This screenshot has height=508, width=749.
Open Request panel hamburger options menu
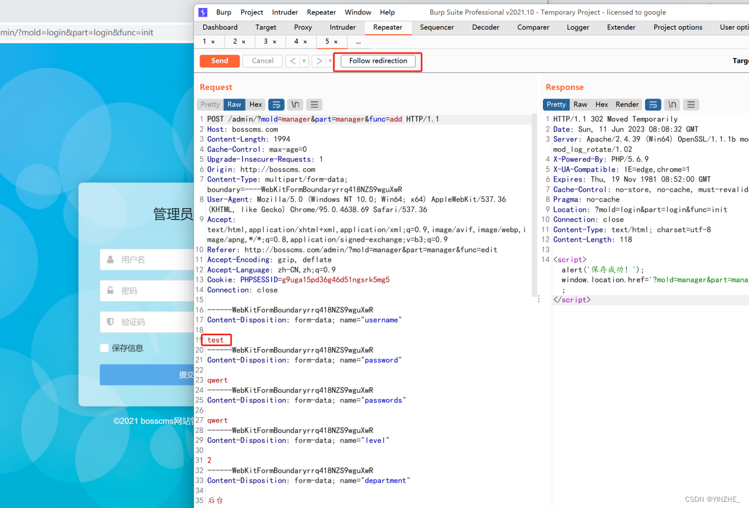pos(314,104)
